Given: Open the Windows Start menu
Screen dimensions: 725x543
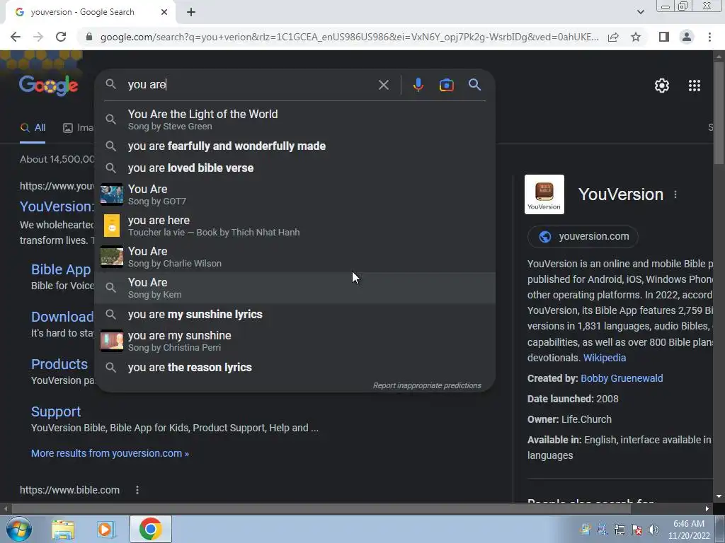Looking at the screenshot, I should coord(18,529).
